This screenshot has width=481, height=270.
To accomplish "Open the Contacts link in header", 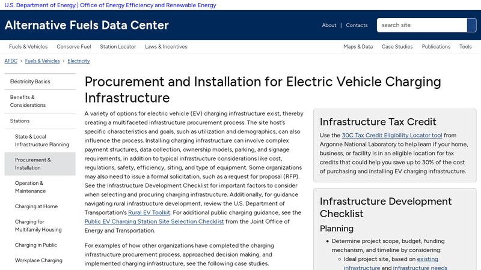I will coord(357,25).
